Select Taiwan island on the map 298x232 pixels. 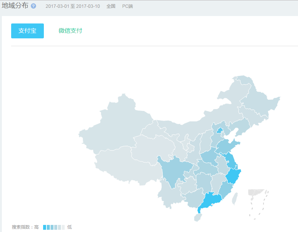pyautogui.click(x=235, y=198)
